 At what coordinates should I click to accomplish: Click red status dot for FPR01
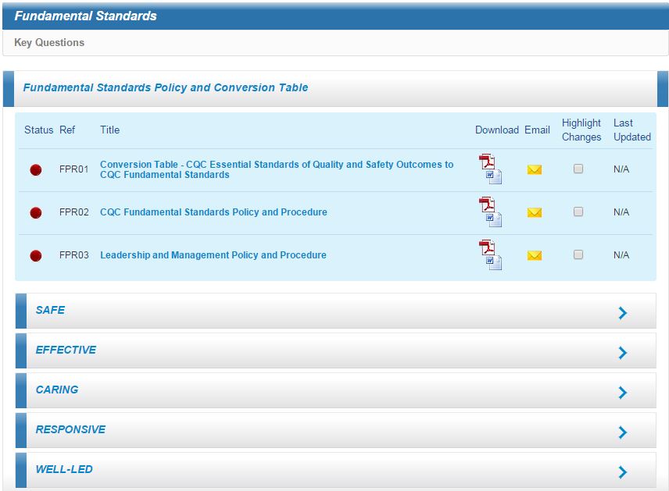click(36, 170)
